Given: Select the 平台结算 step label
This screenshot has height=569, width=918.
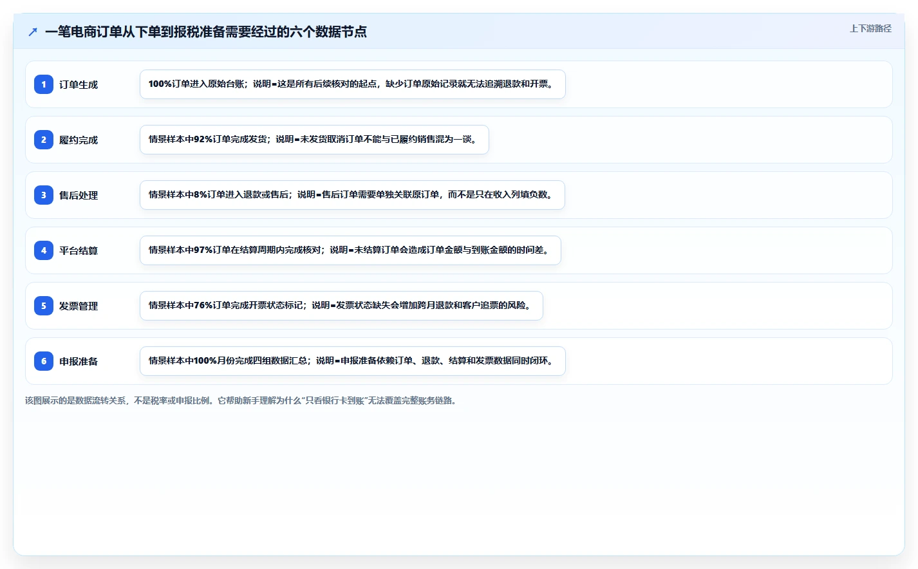Looking at the screenshot, I should tap(79, 250).
